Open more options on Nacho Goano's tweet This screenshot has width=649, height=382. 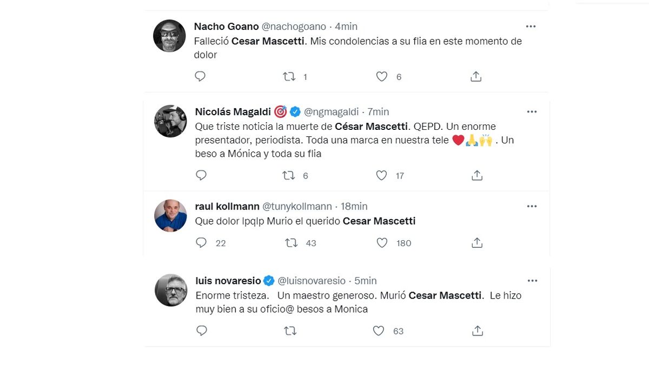pyautogui.click(x=531, y=26)
